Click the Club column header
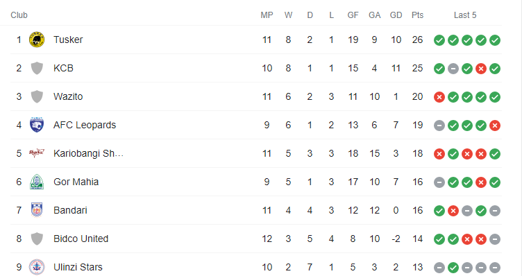Screen dimensions: 522x276 pos(19,15)
